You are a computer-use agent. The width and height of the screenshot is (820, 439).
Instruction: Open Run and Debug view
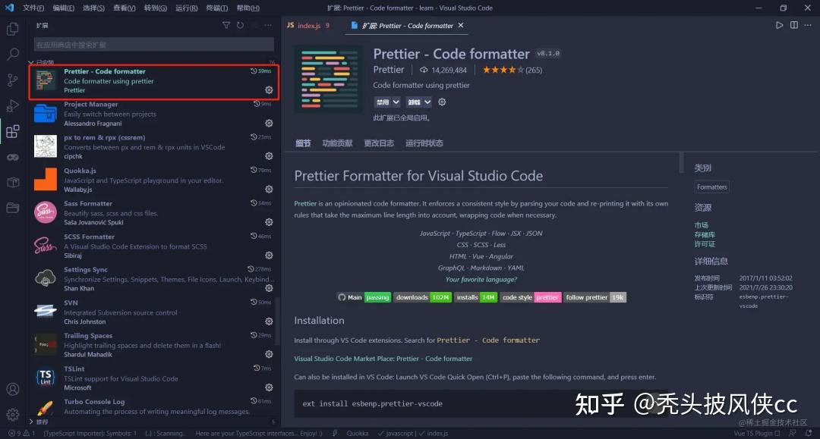point(13,105)
